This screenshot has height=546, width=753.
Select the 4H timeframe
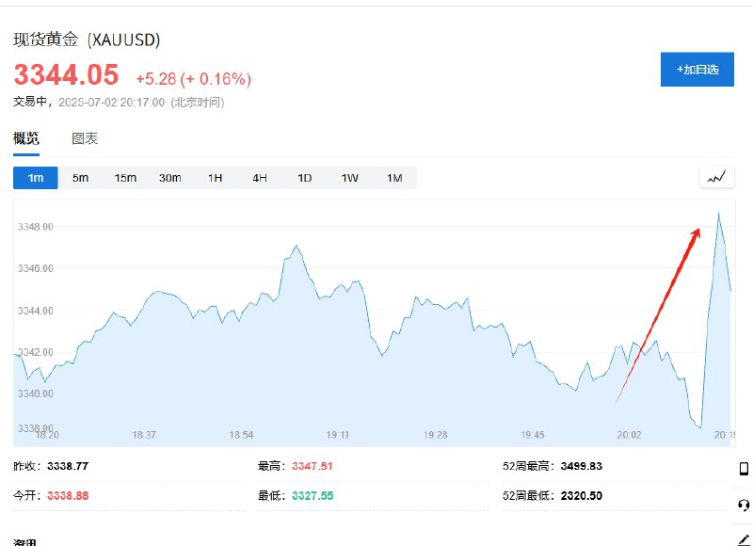point(260,178)
